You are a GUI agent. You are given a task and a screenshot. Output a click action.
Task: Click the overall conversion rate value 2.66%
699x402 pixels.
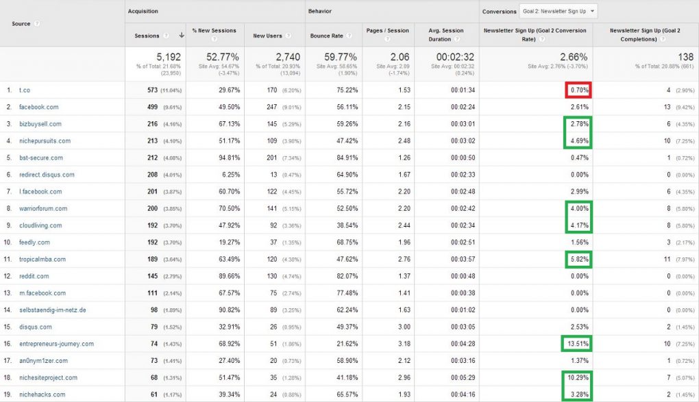pyautogui.click(x=574, y=57)
